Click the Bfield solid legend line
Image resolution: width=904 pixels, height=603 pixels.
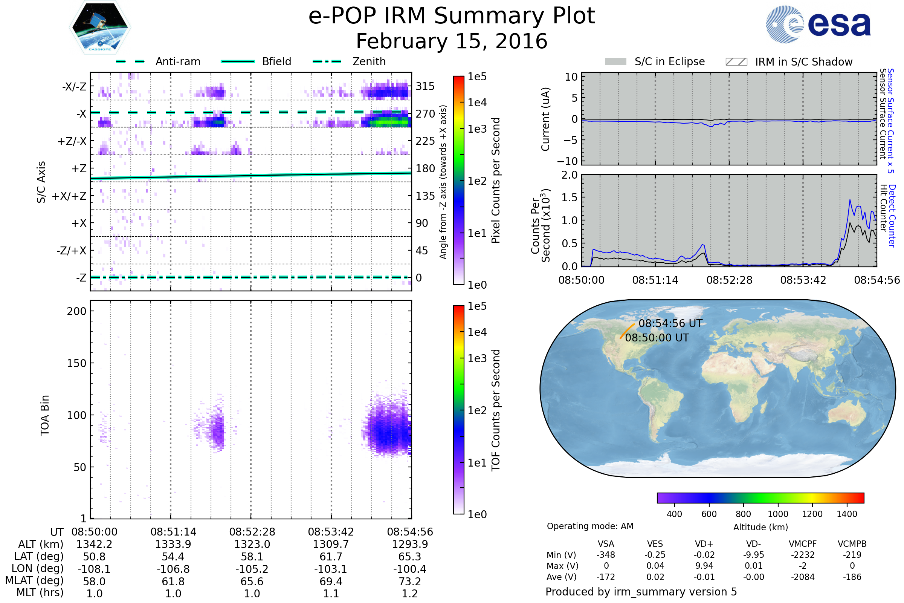(x=238, y=61)
